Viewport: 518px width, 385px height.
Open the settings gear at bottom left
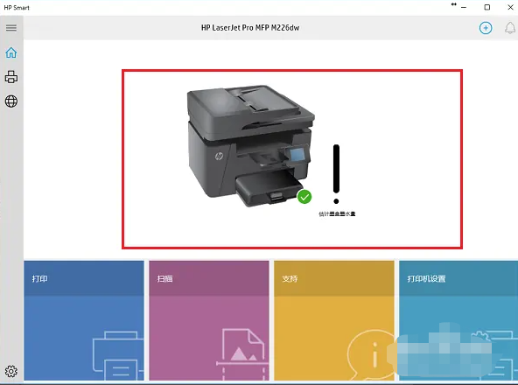[11, 372]
